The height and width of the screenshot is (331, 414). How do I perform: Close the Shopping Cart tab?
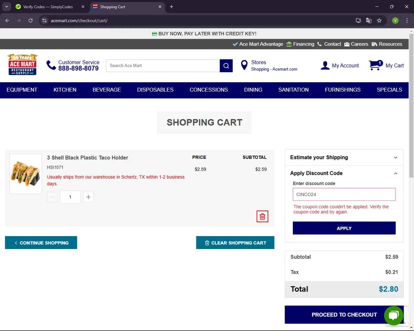pos(160,7)
